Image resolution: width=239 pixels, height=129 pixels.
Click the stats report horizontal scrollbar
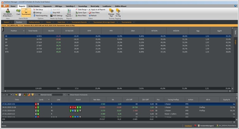(x=117, y=91)
